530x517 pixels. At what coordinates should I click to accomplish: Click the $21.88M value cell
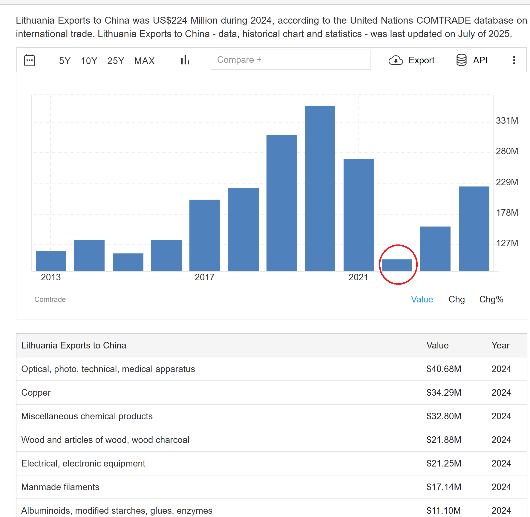coord(444,440)
